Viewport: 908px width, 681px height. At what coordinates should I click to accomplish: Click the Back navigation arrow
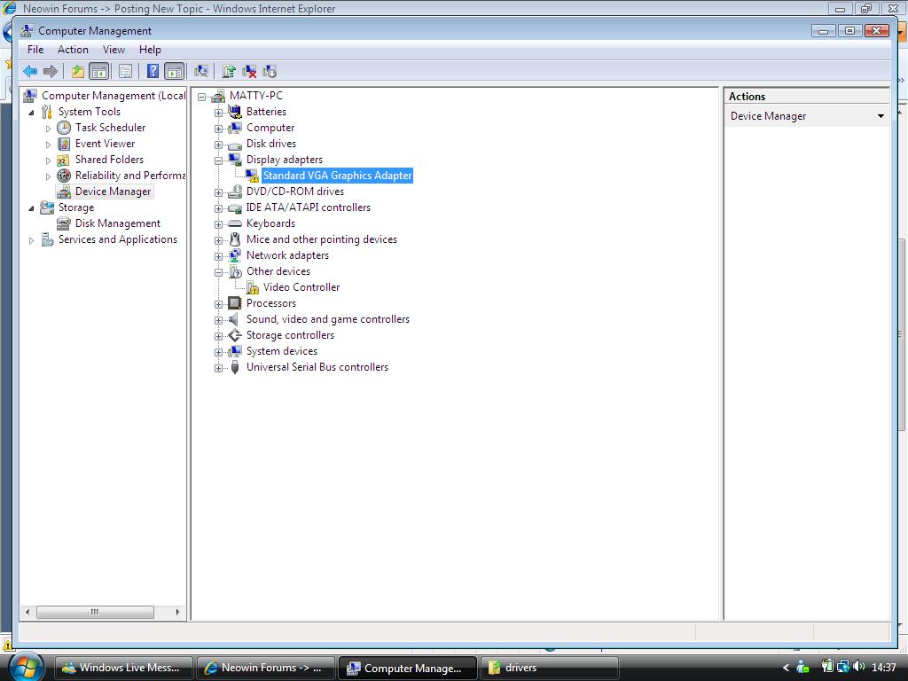pos(29,71)
